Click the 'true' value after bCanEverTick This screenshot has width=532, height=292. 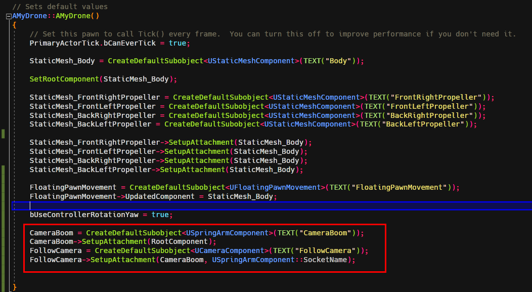178,43
